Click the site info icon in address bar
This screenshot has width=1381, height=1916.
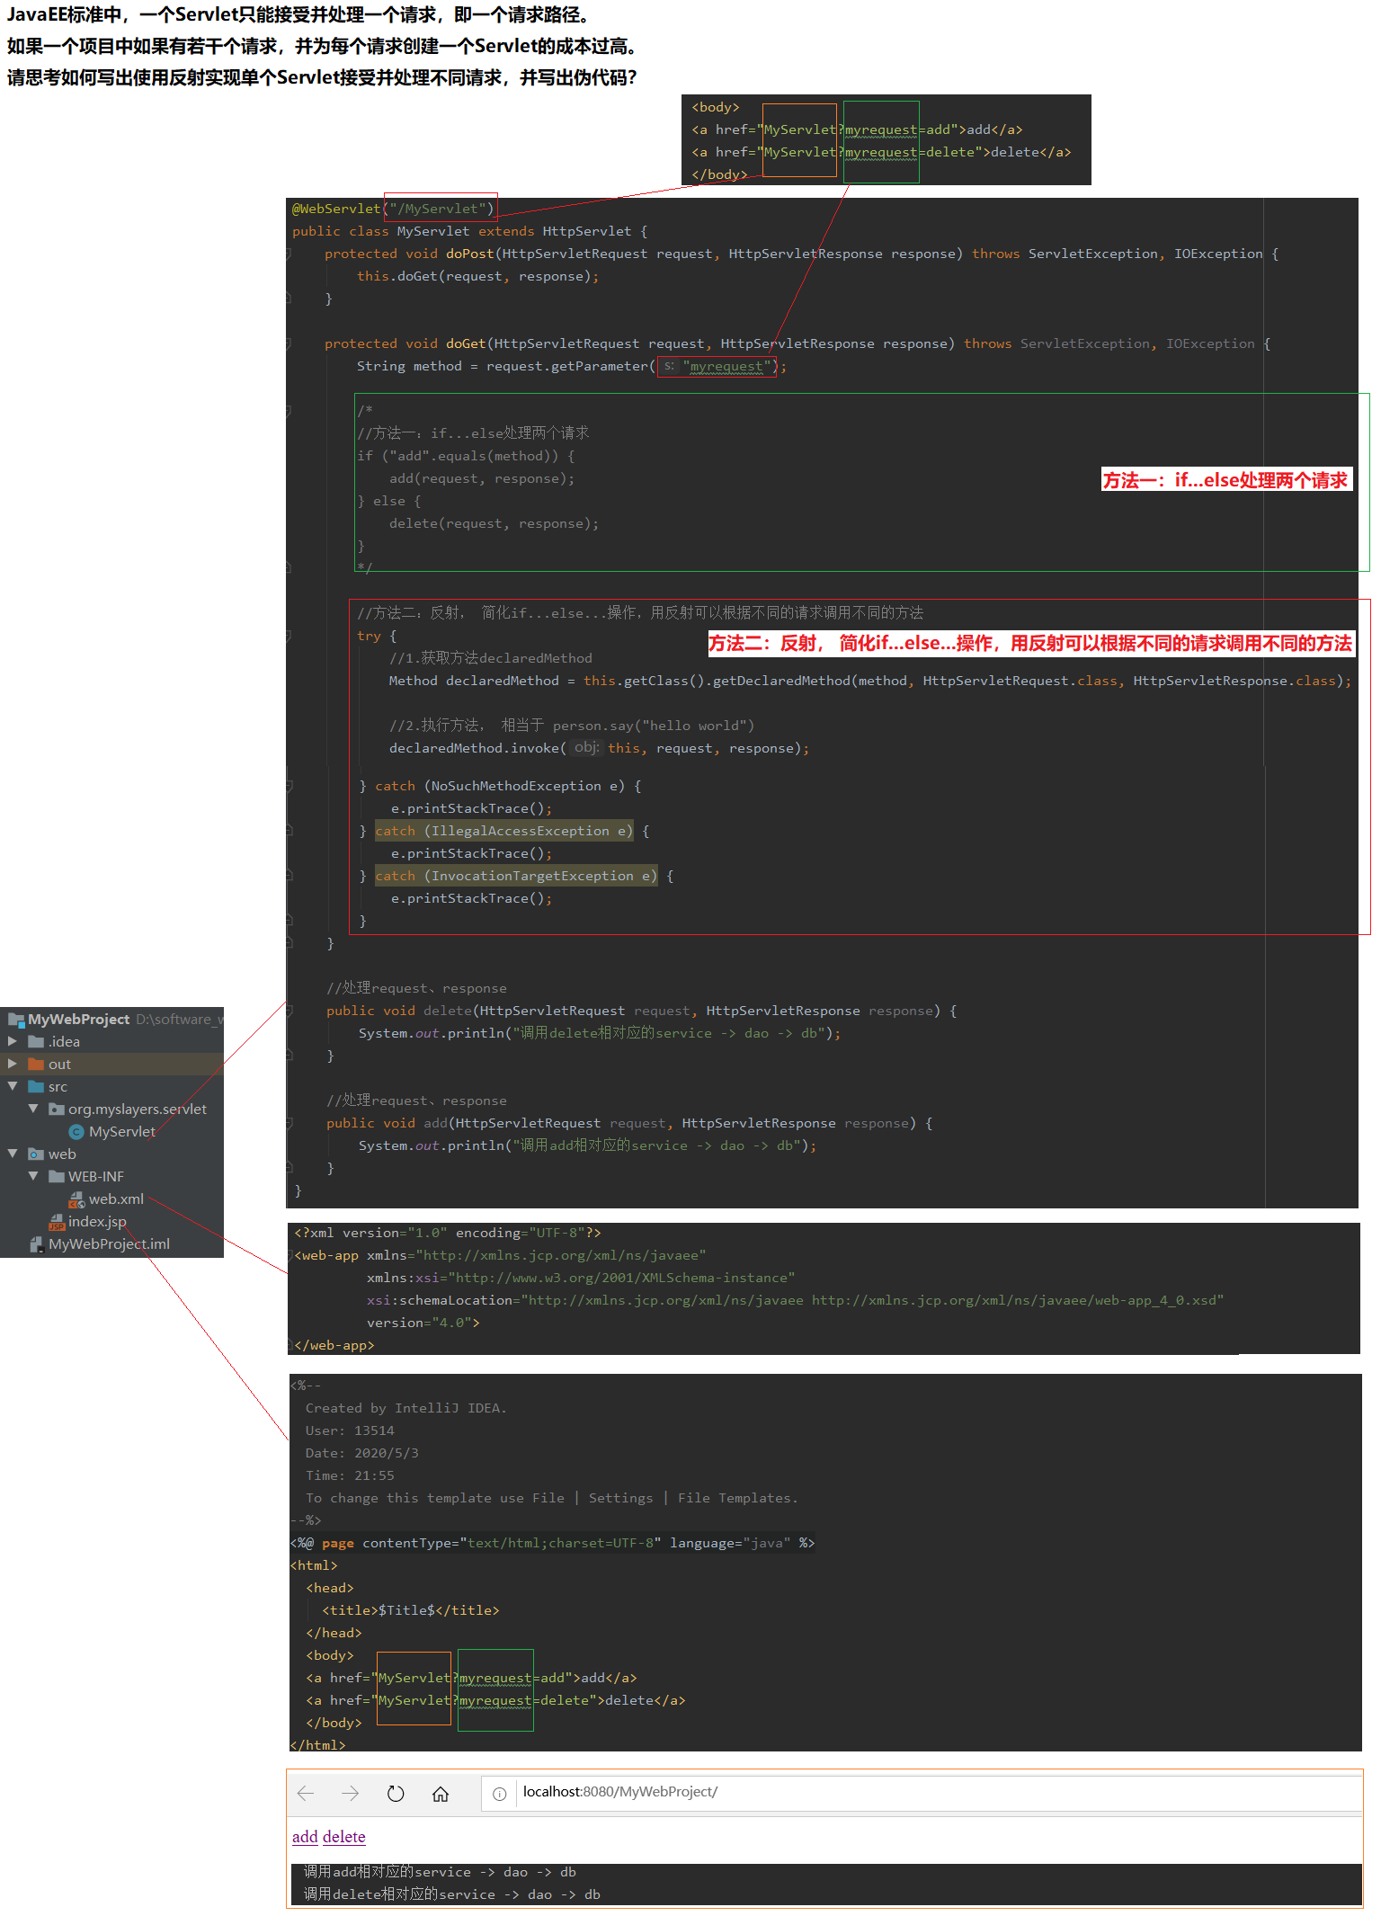click(500, 1794)
